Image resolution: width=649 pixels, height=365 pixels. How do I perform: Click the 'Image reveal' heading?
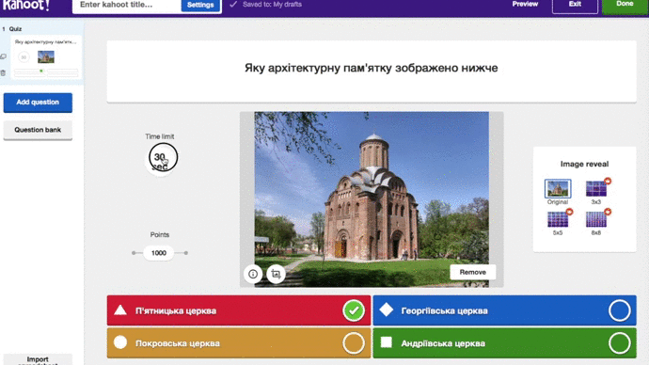point(584,164)
